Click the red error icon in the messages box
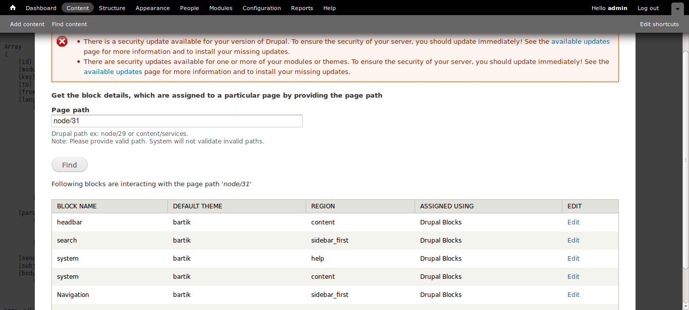Image resolution: width=689 pixels, height=310 pixels. (62, 41)
